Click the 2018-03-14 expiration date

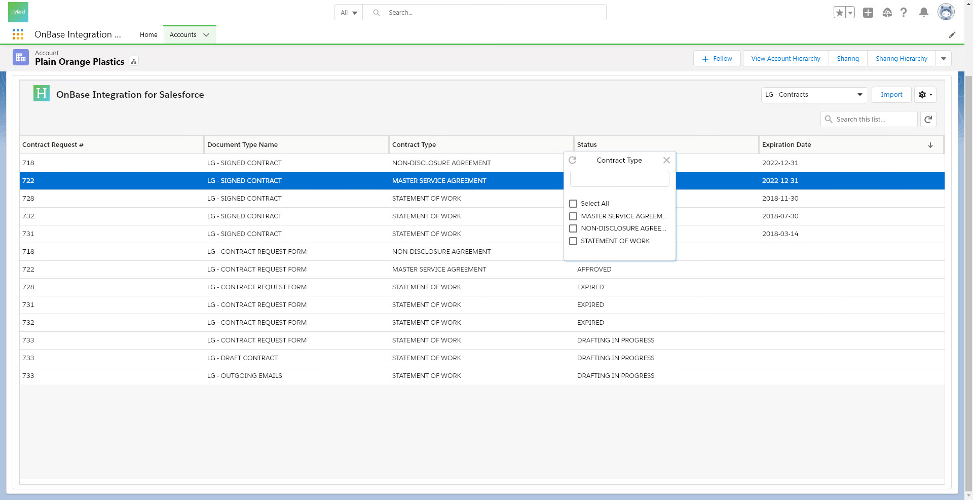[780, 234]
